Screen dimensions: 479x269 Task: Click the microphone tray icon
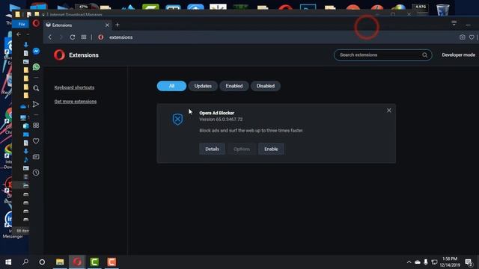426,262
